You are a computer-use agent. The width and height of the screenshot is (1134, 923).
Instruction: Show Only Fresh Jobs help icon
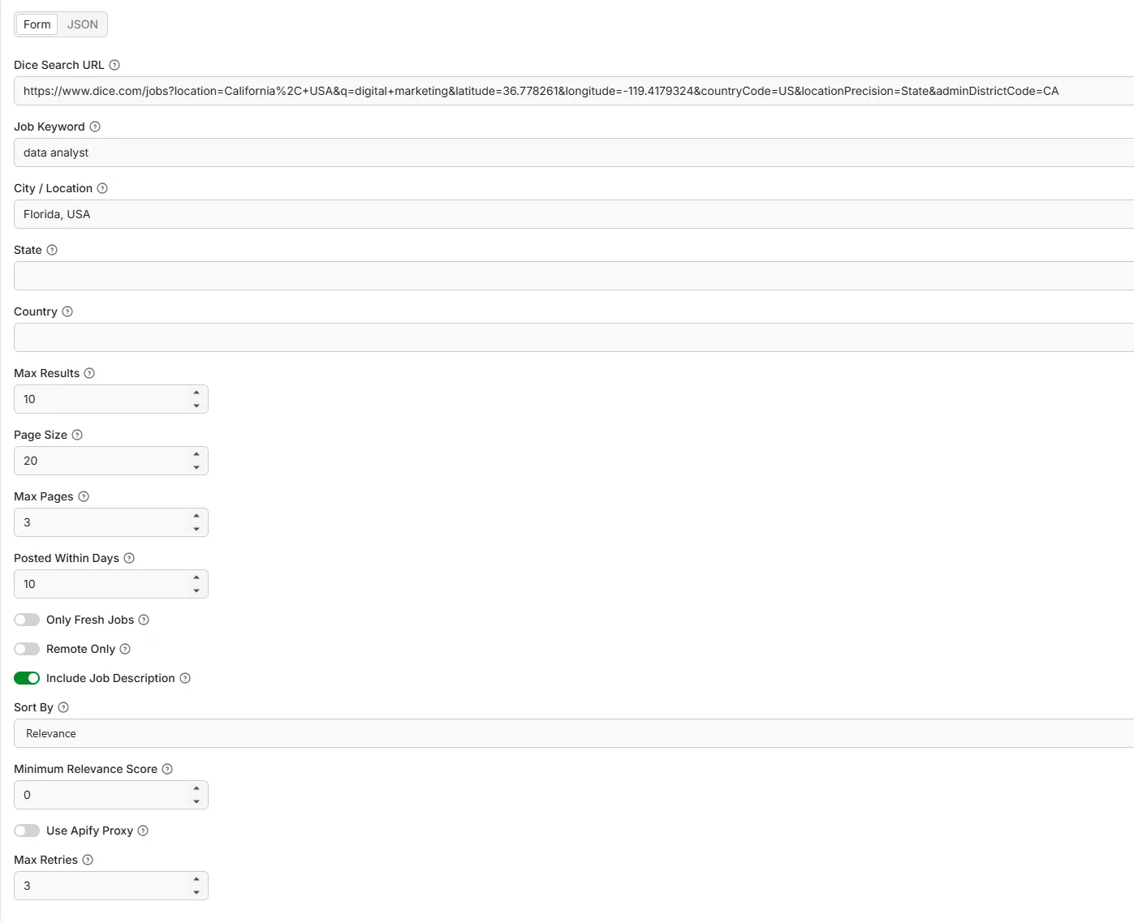[144, 620]
